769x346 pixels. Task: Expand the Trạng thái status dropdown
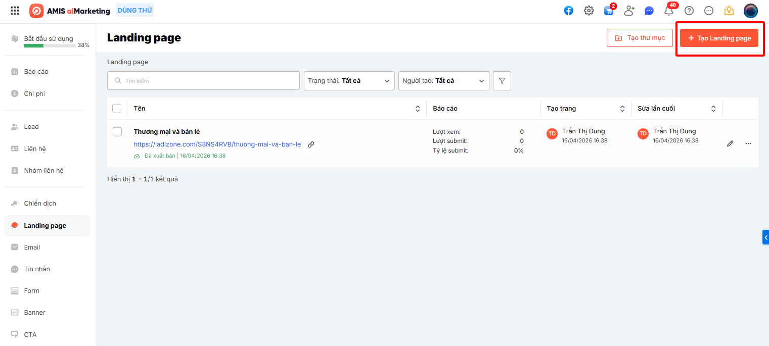(349, 81)
